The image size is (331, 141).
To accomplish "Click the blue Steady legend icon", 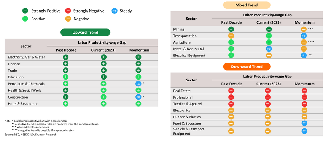I will [114, 11].
